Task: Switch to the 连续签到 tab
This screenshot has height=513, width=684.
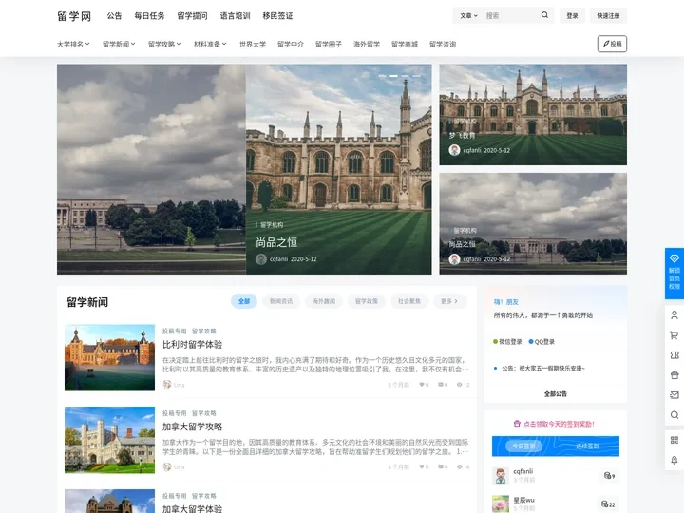Action: click(587, 446)
